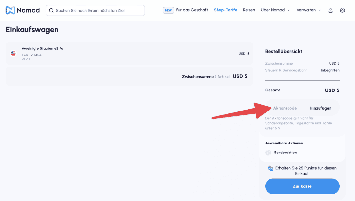The image size is (355, 201).
Task: Expand the Über Nomad dropdown
Action: pos(275,10)
